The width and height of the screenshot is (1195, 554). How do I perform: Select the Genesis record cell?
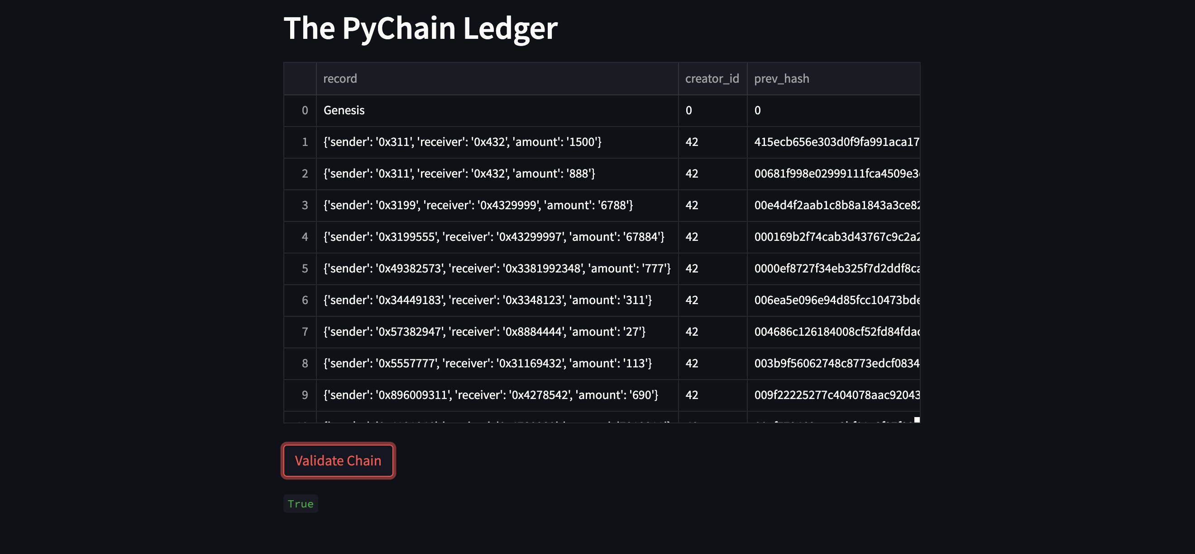(x=344, y=110)
